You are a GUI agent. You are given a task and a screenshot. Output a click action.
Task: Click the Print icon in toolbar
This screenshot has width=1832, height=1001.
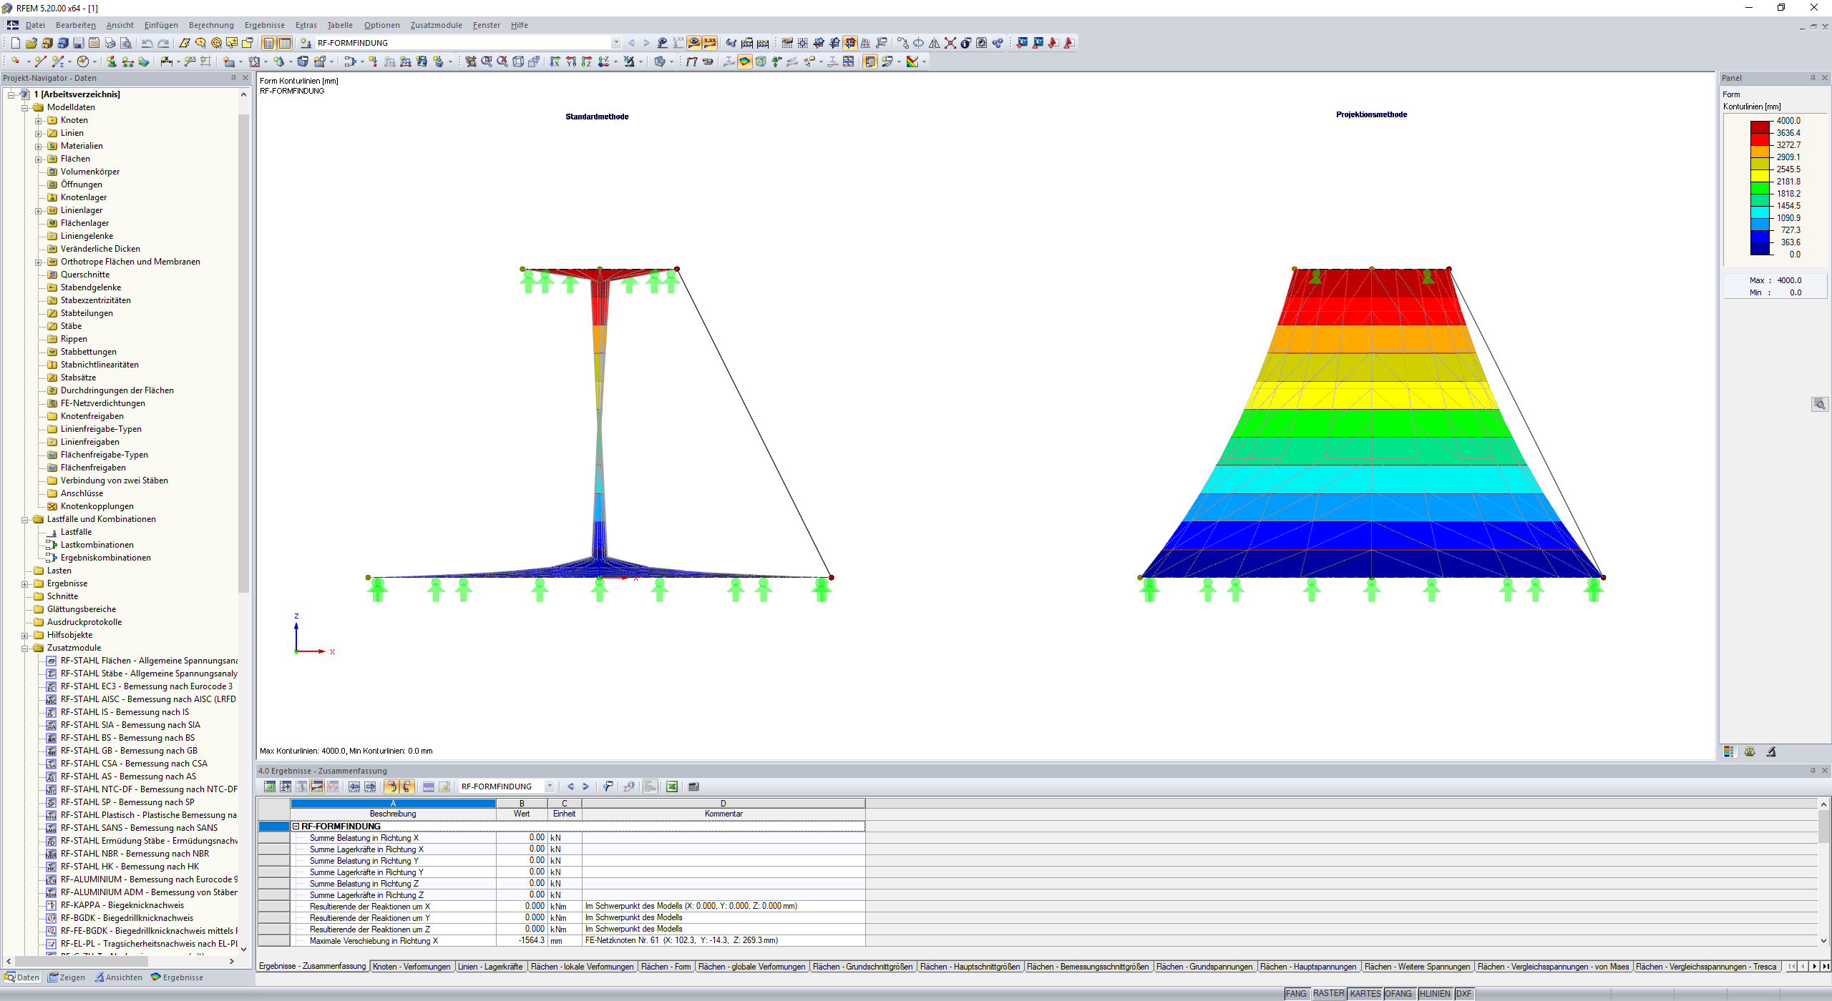coord(110,43)
